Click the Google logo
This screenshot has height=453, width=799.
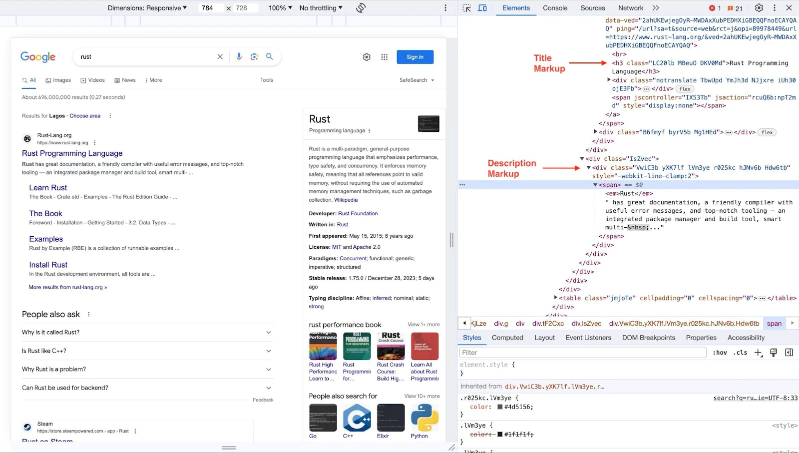38,57
